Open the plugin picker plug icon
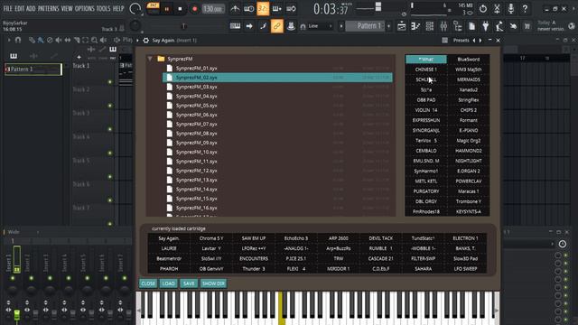578x325 pixels. (486, 26)
